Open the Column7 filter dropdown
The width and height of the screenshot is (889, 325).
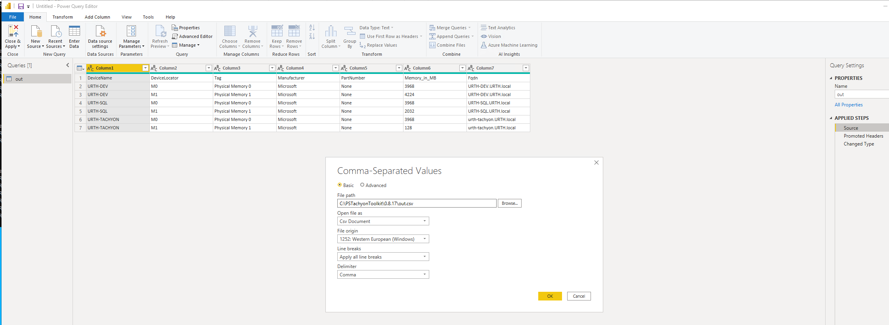[526, 68]
